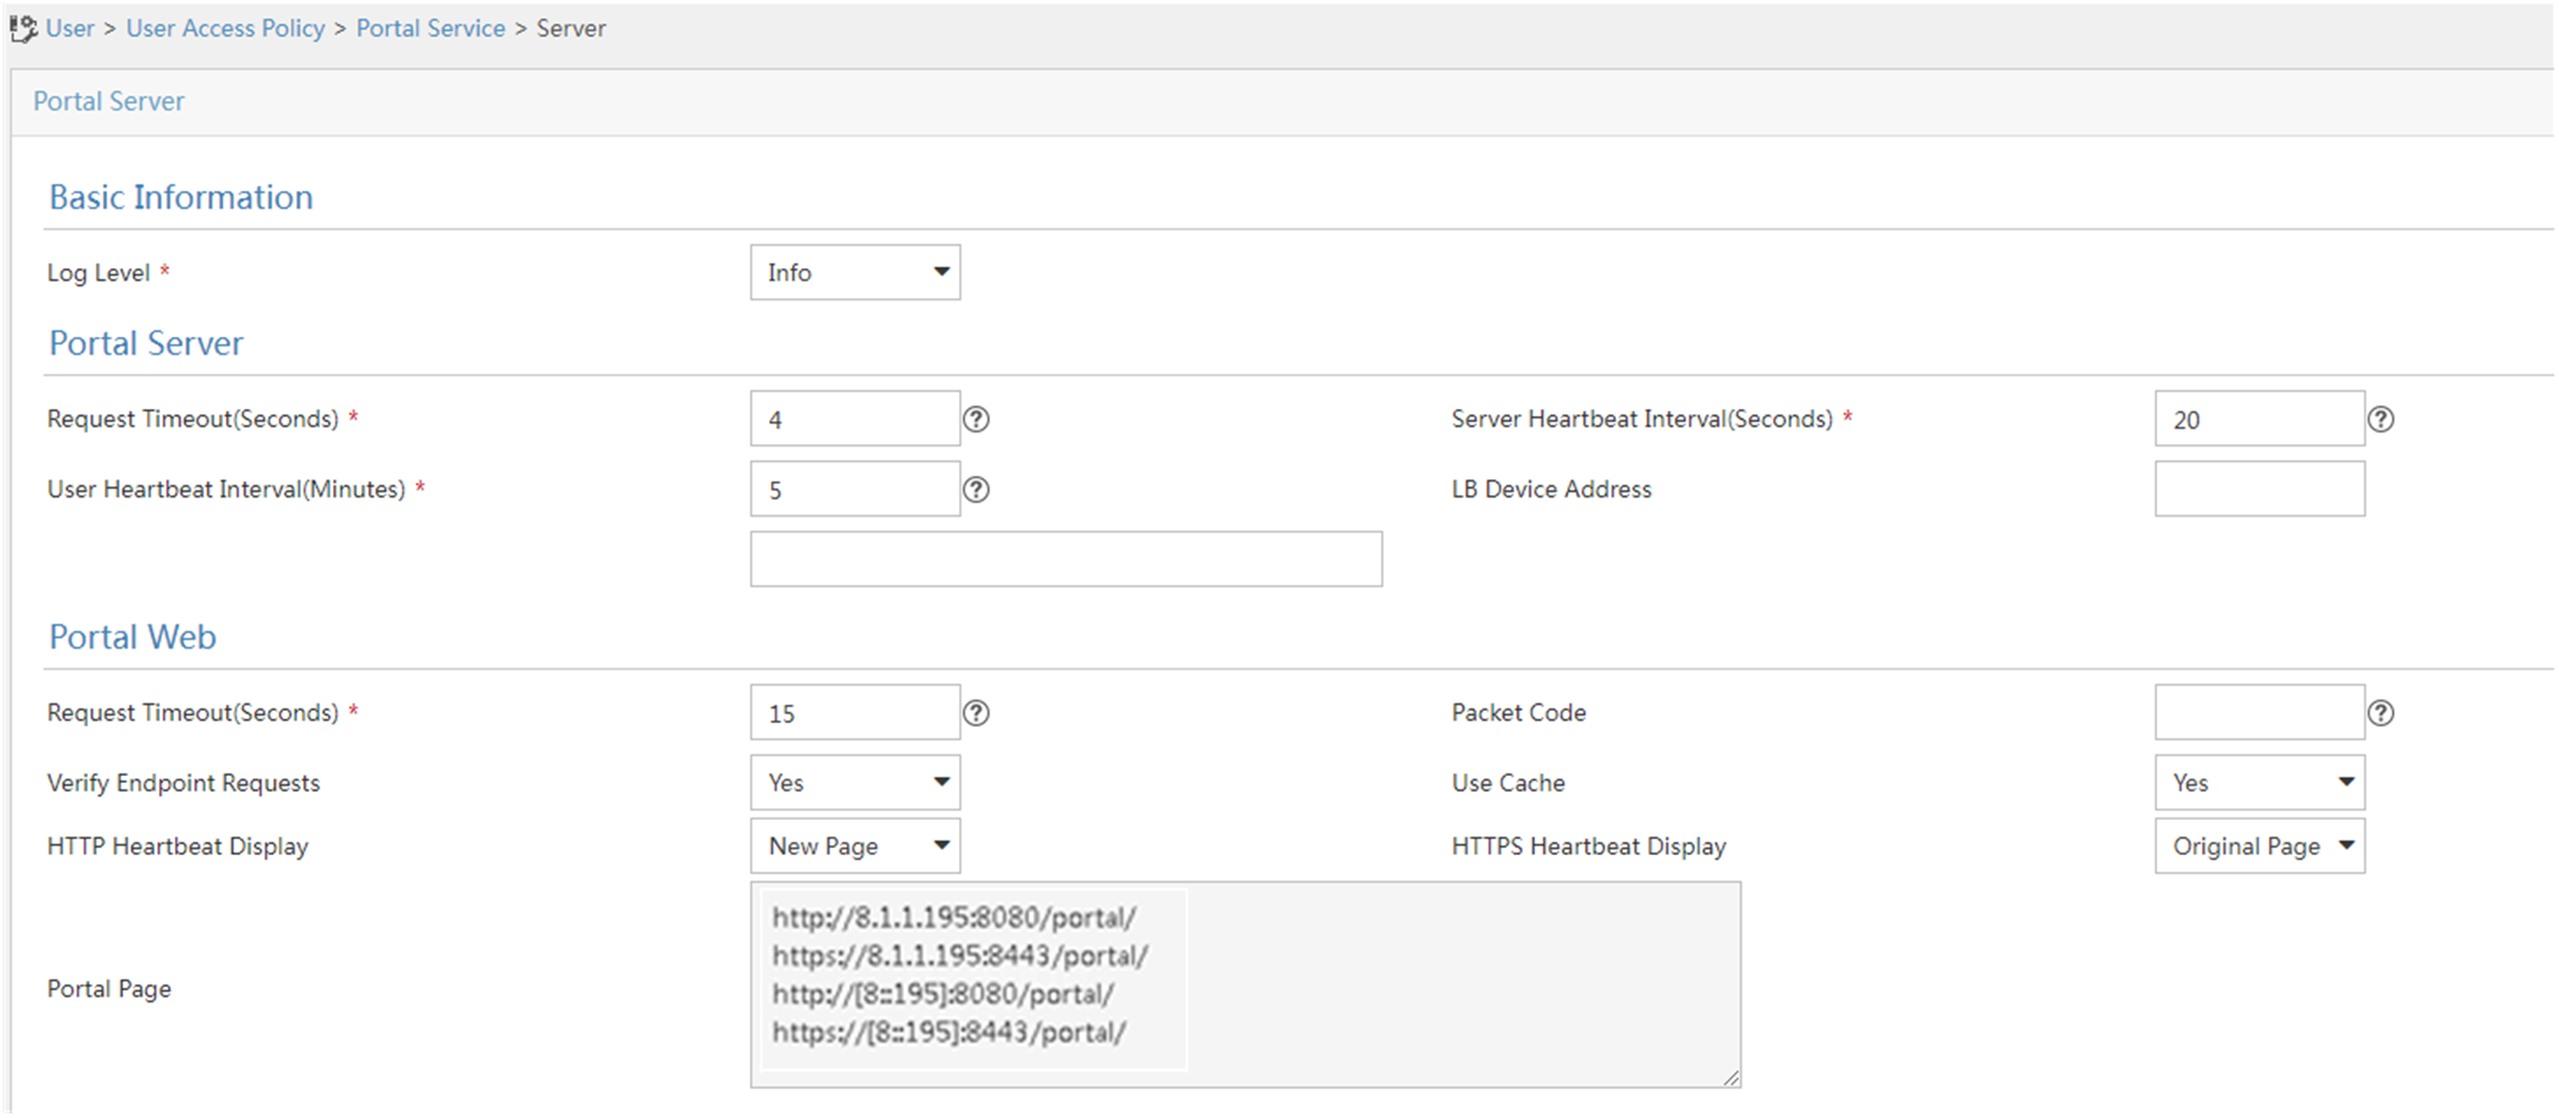
Task: Click the Portal Page text area resize handle
Action: click(1730, 1078)
